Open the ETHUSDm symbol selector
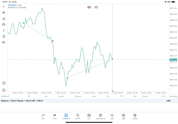This screenshot has height=124, width=178. (x=13, y=5)
